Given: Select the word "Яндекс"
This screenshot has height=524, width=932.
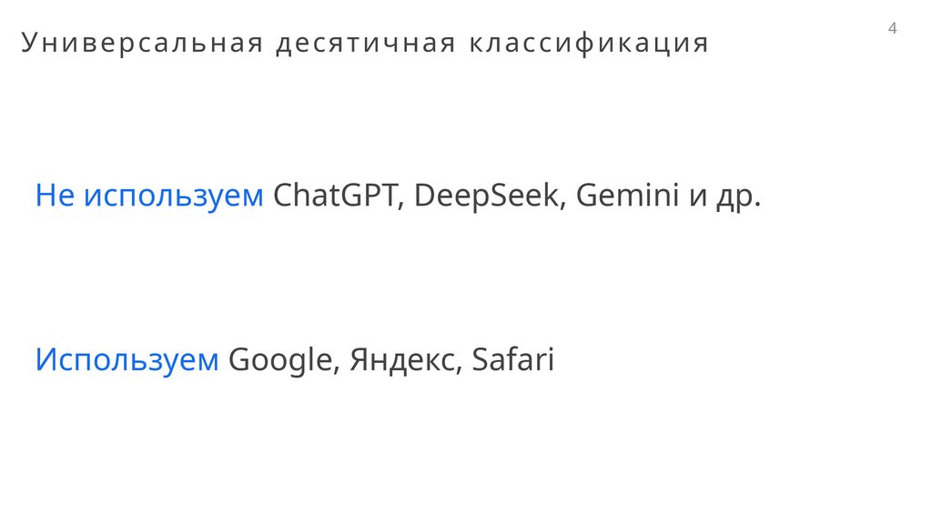Looking at the screenshot, I should pos(404,360).
